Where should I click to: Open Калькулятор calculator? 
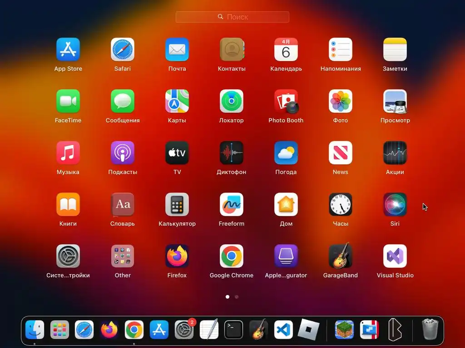click(x=177, y=204)
